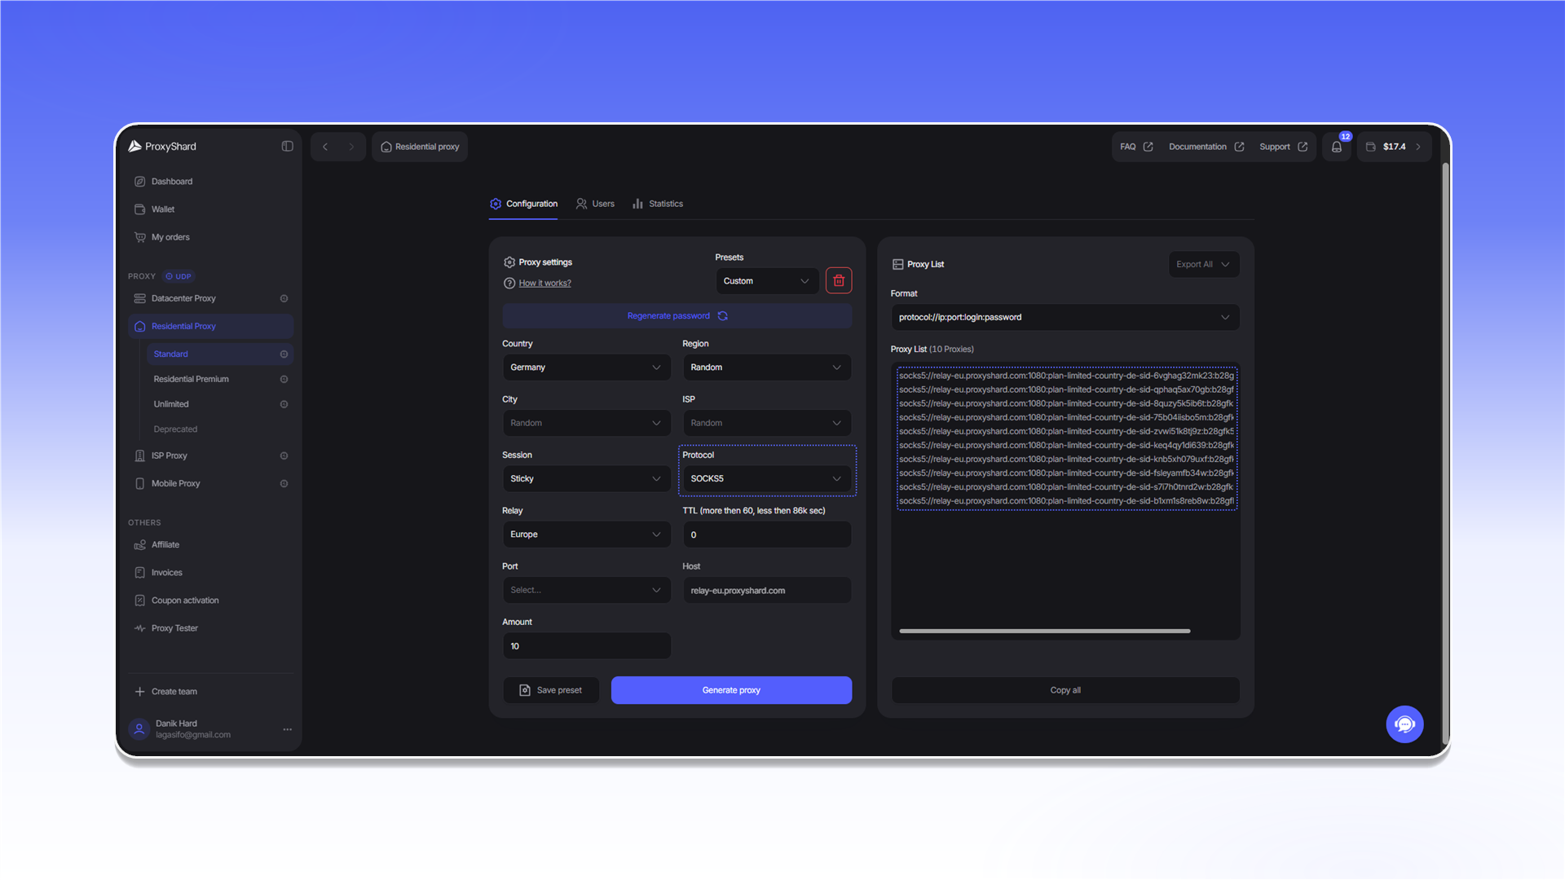Click Copy all button
Image resolution: width=1565 pixels, height=880 pixels.
coord(1065,690)
